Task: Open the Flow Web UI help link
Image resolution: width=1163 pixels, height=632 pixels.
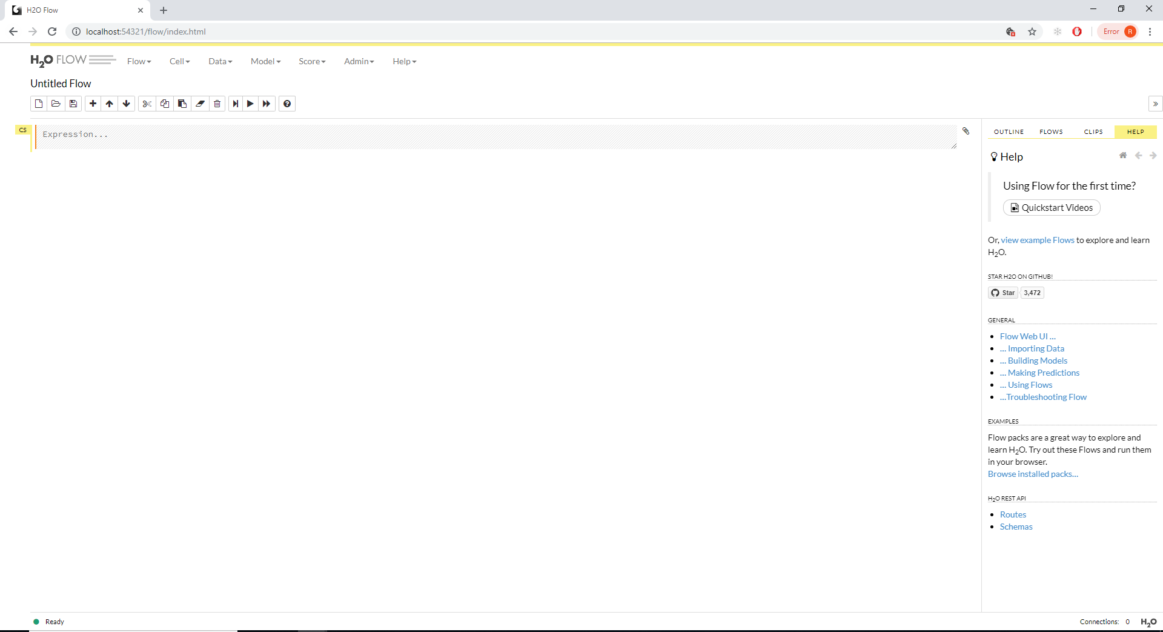Action: click(1028, 336)
